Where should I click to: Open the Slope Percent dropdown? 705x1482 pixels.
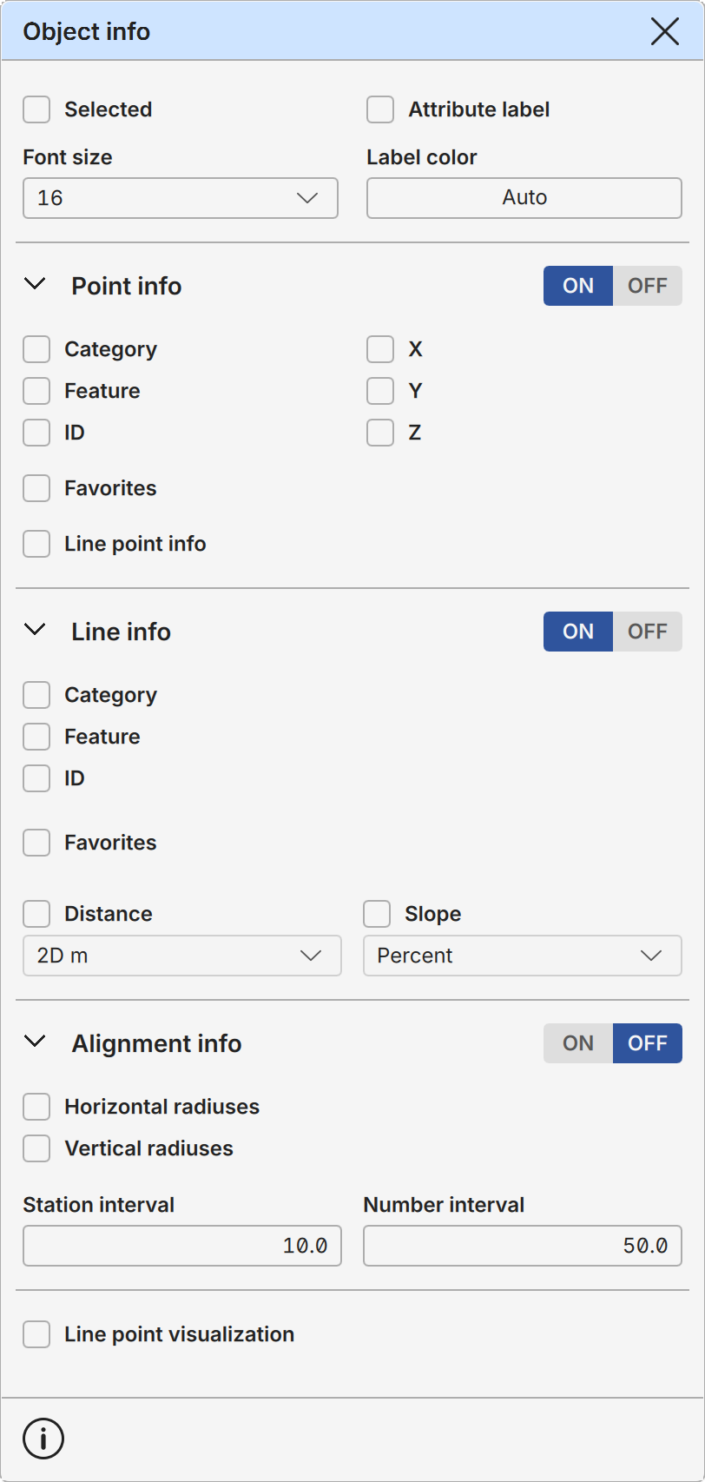[523, 956]
